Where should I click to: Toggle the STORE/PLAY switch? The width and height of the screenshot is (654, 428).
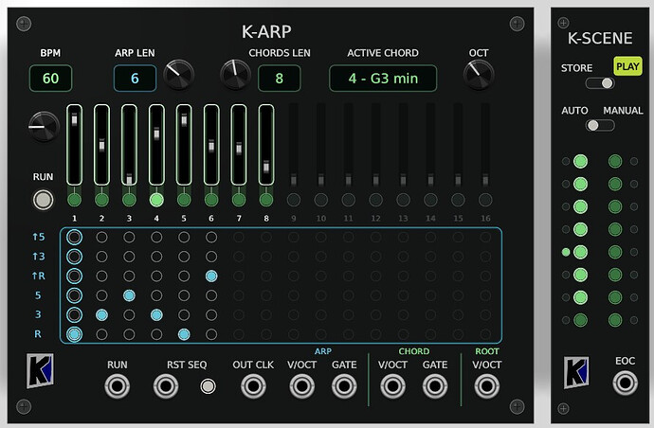[x=600, y=83]
